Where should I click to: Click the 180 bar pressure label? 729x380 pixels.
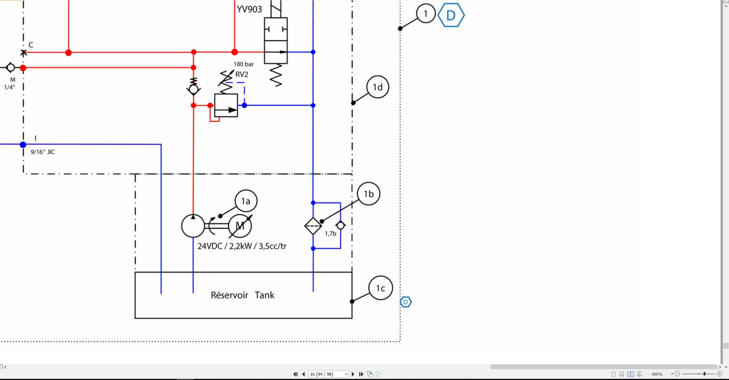(244, 64)
